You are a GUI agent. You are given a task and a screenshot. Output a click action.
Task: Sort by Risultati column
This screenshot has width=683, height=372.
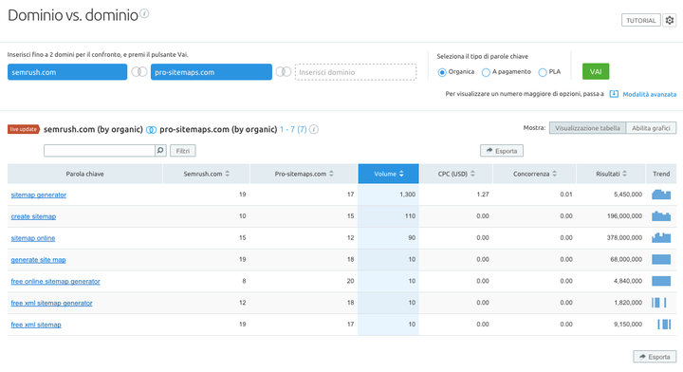click(611, 174)
